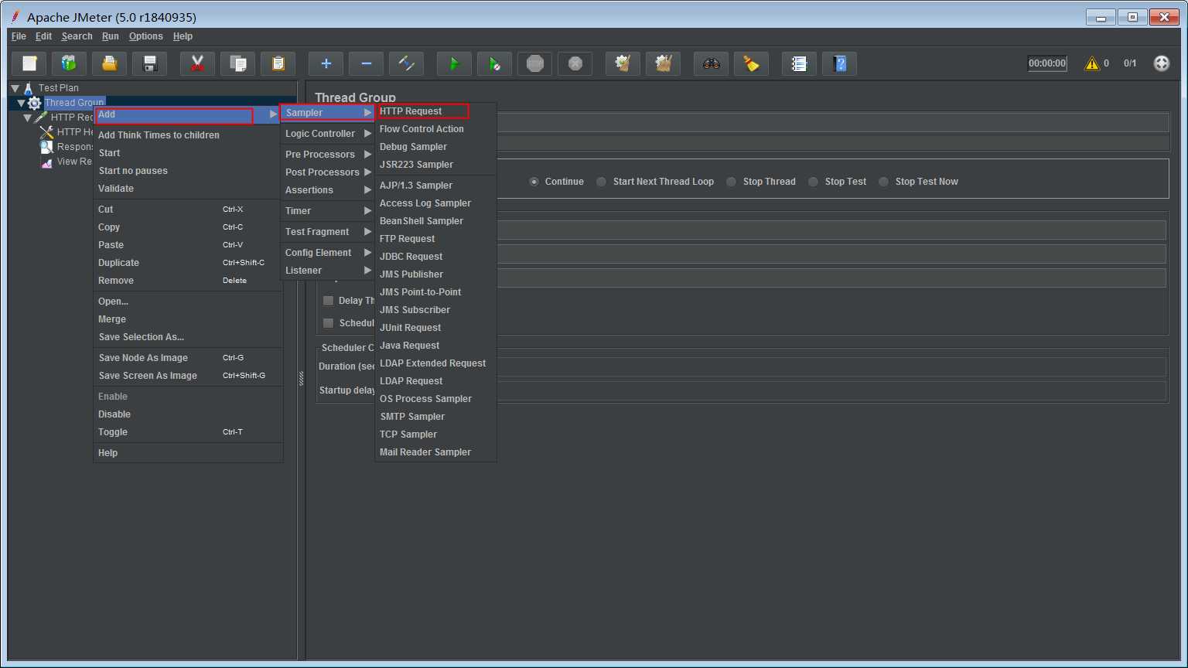This screenshot has height=668, width=1188.
Task: Click Validate in the context menu
Action: 188,189
